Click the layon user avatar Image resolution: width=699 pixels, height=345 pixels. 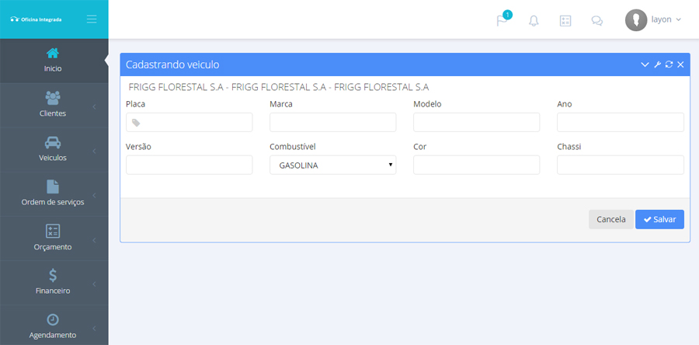[x=636, y=20]
